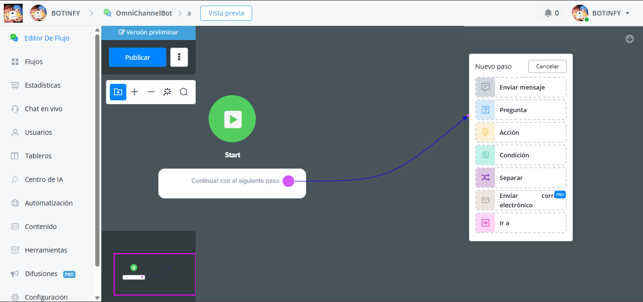Viewport: 643px width, 302px height.
Task: Select Enviar correo electrónico PRO step
Action: point(521,200)
